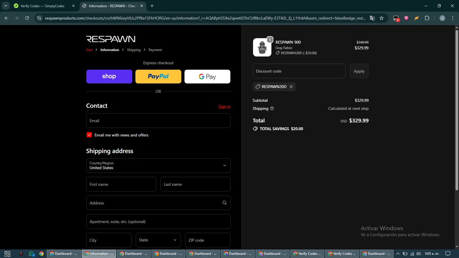459x258 pixels.
Task: Focus the Email input field
Action: [158, 121]
